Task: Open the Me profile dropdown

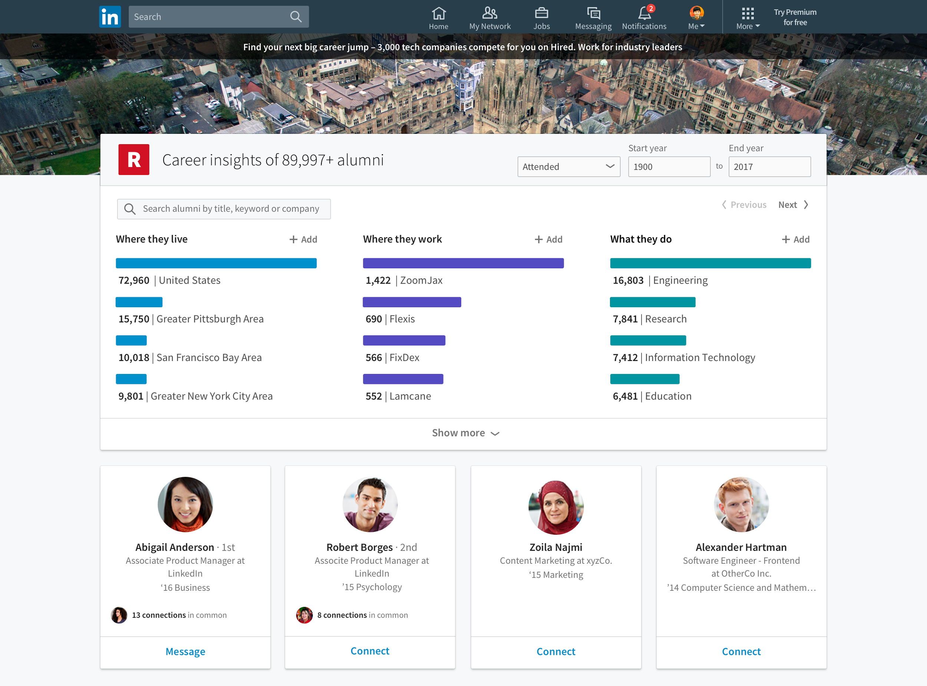Action: [696, 18]
